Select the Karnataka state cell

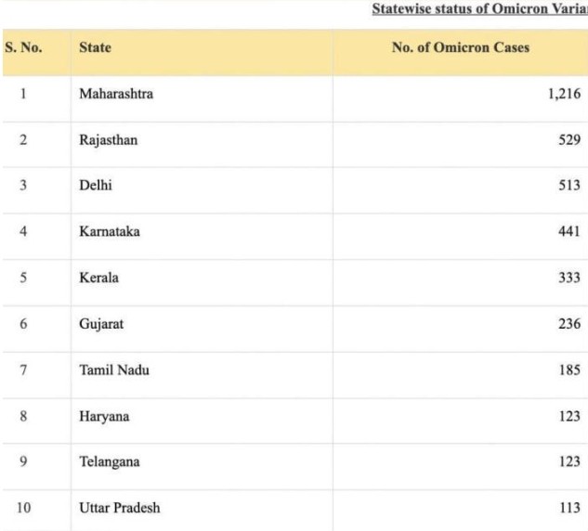(110, 232)
